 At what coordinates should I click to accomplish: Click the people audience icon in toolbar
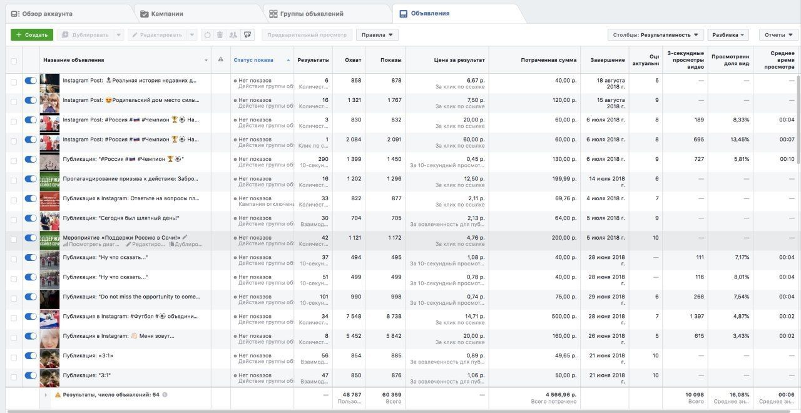pyautogui.click(x=233, y=35)
